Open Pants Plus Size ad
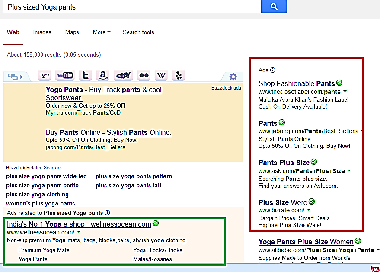The image size is (380, 272). (284, 163)
